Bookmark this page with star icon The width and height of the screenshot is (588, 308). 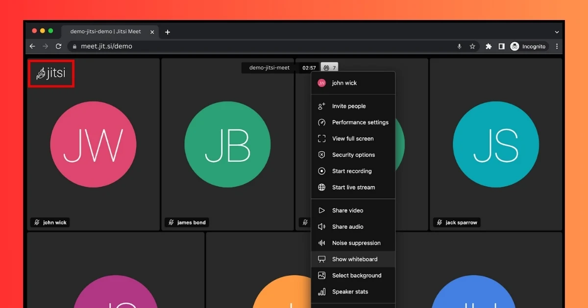click(472, 46)
